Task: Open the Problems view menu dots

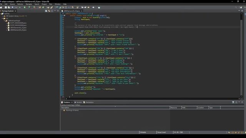Action: coord(236,102)
